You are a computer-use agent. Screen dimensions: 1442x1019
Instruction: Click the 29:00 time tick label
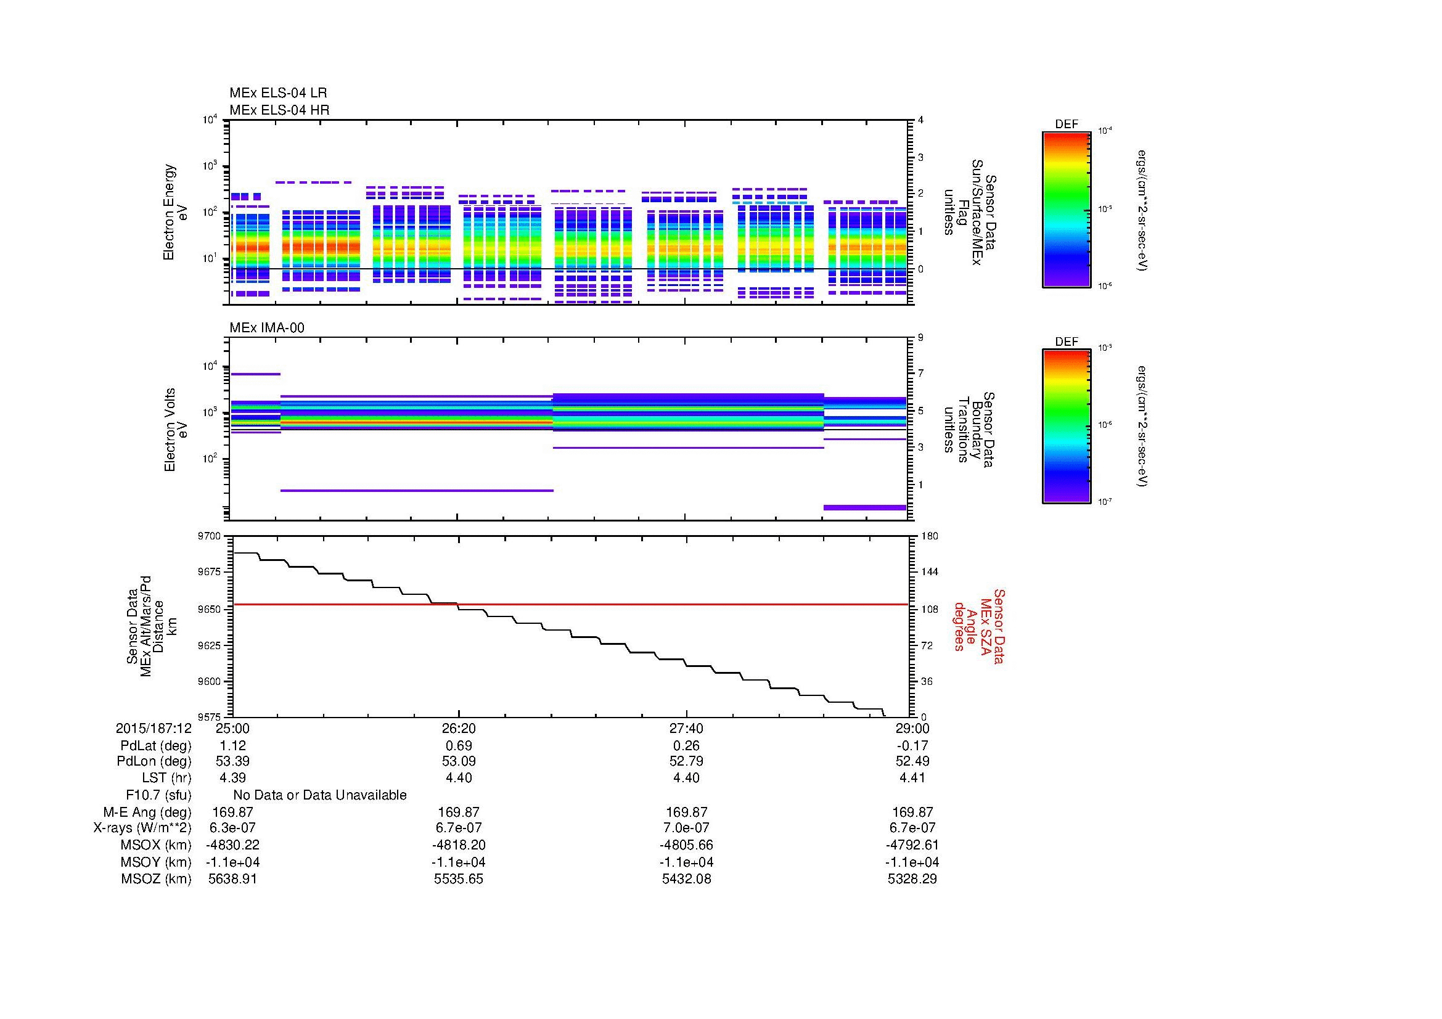[x=912, y=728]
